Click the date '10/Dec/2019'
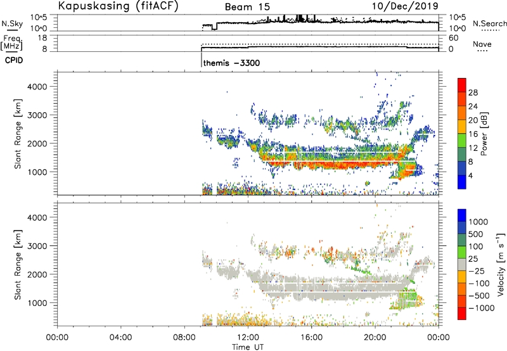The width and height of the screenshot is (507, 351). pyautogui.click(x=405, y=6)
